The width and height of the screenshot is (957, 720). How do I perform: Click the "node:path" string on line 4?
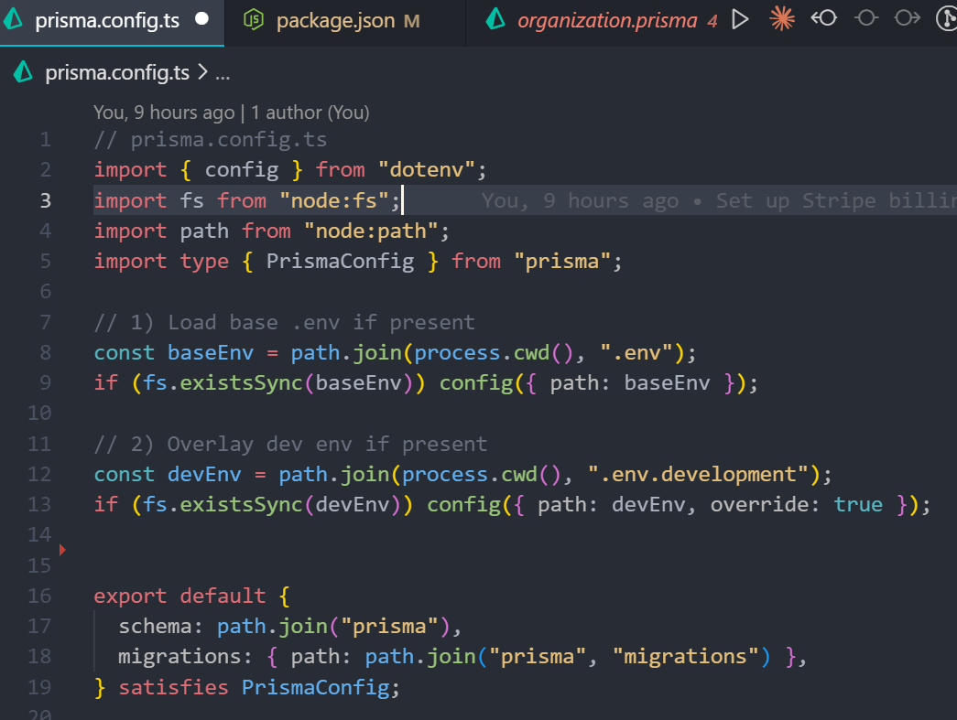point(371,231)
